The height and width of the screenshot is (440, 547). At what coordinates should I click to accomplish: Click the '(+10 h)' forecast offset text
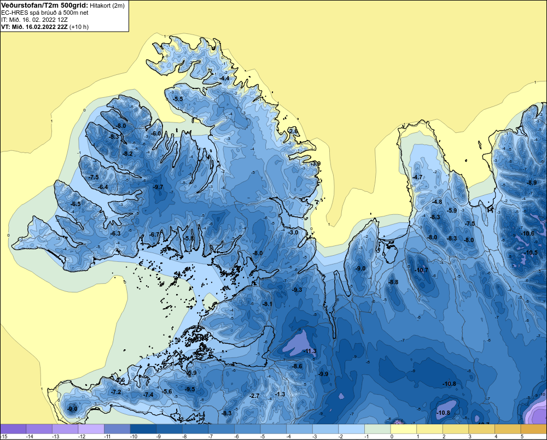(x=79, y=27)
